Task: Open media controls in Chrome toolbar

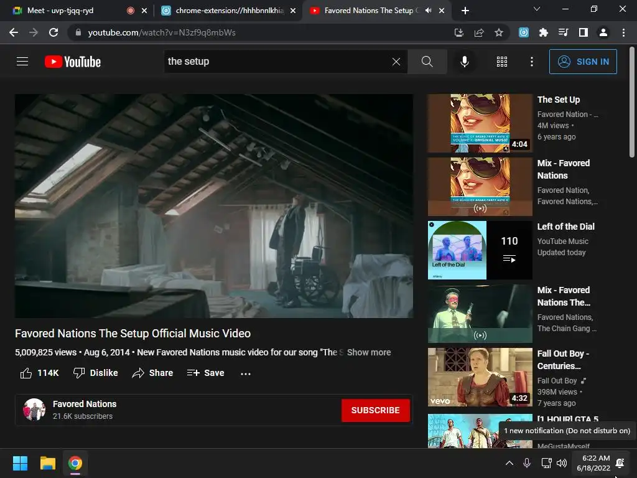Action: (x=564, y=32)
